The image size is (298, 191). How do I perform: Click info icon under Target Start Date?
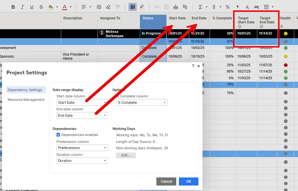[x=240, y=27]
